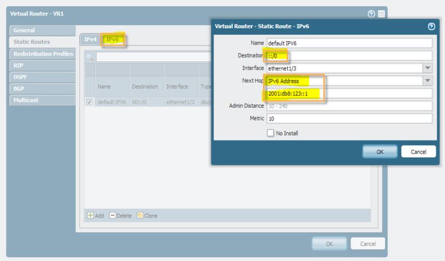Open help for Virtual Router VR1 window

tap(371, 14)
